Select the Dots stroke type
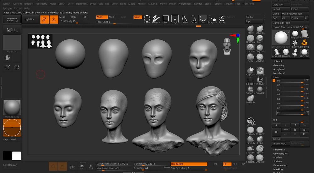 coord(203,19)
